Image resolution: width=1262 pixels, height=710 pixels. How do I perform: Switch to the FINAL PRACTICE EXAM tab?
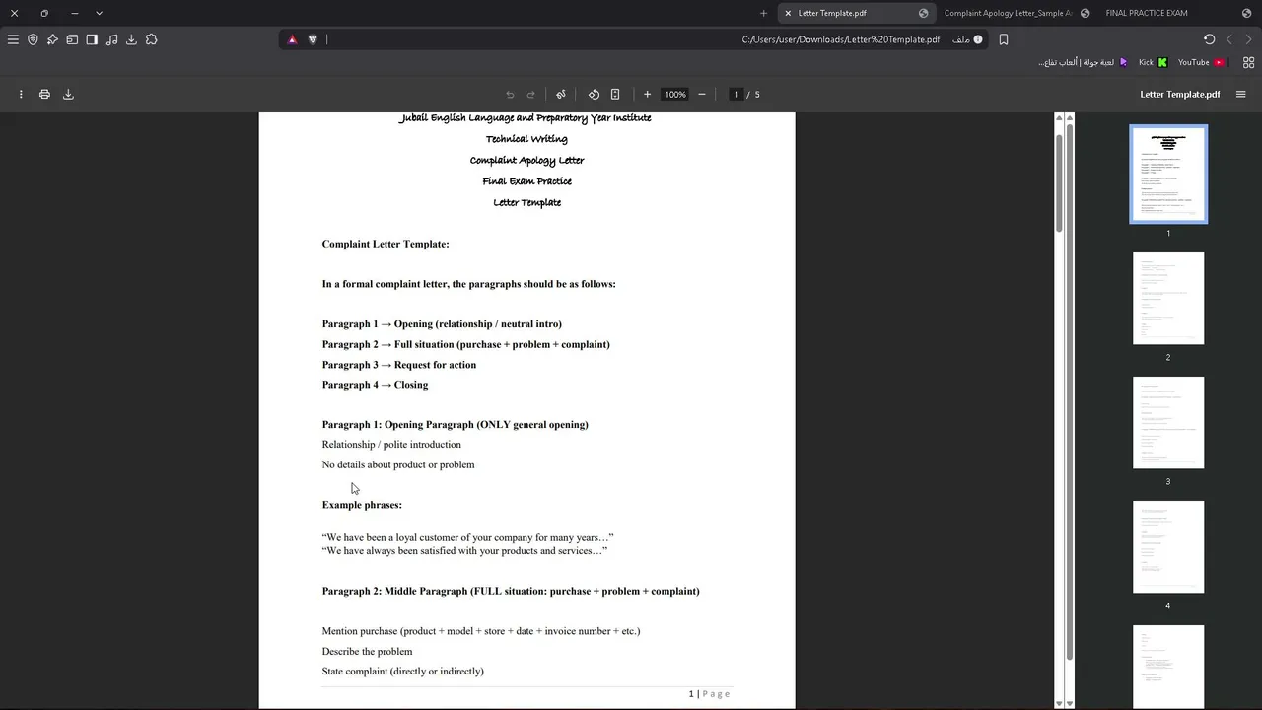(1177, 13)
